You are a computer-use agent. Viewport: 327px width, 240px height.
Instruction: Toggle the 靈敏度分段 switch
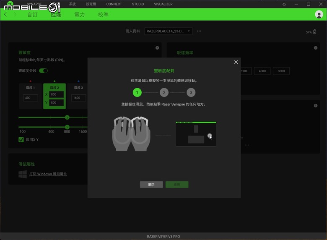(x=43, y=70)
